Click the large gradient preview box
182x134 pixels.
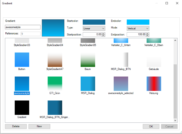click(53, 28)
